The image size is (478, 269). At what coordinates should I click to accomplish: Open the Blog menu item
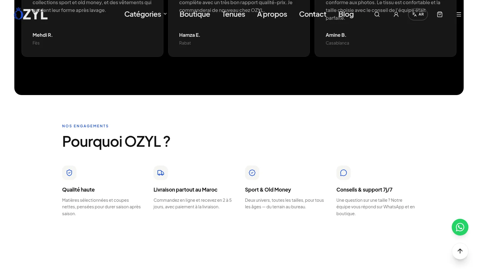point(346,14)
